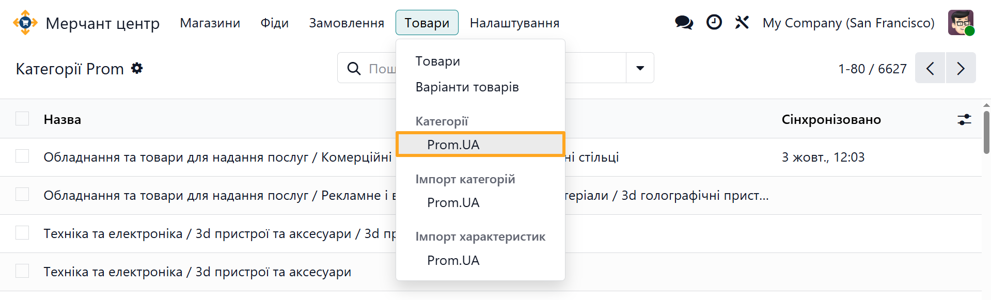Expand the search options dropdown arrow
This screenshot has height=300, width=991.
click(640, 68)
